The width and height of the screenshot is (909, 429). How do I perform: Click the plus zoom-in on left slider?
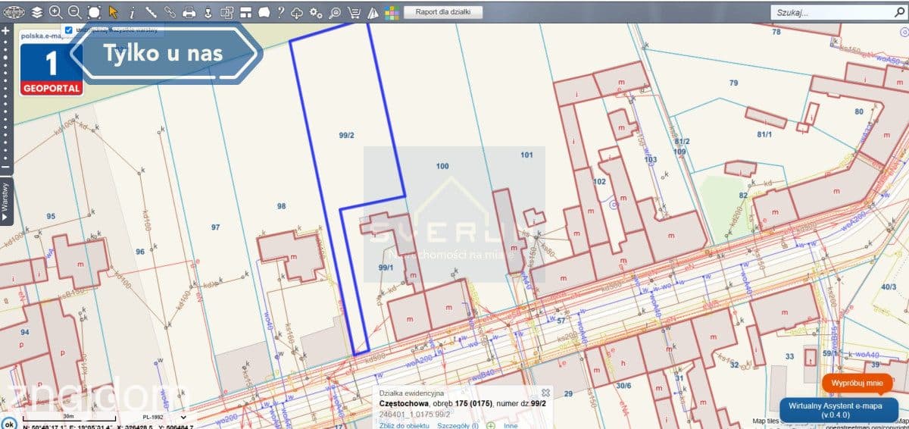click(5, 31)
